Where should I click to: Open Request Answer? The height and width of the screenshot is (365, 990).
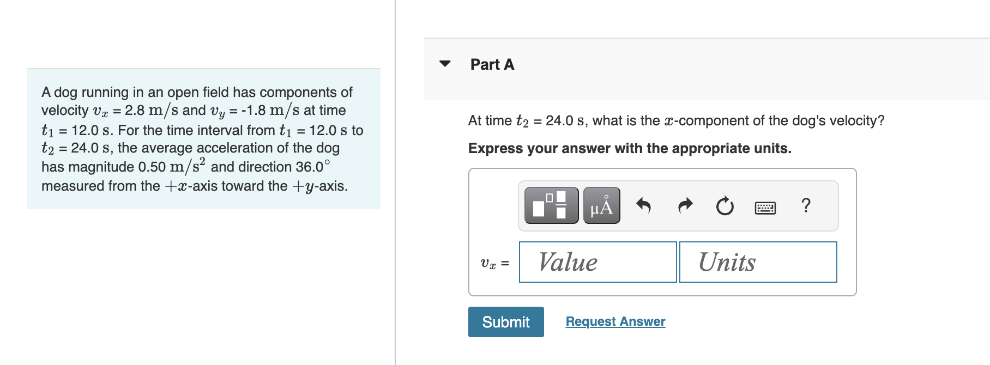pyautogui.click(x=615, y=321)
